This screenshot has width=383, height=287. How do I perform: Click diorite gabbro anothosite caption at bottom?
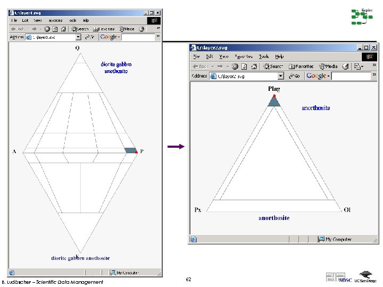click(x=80, y=258)
